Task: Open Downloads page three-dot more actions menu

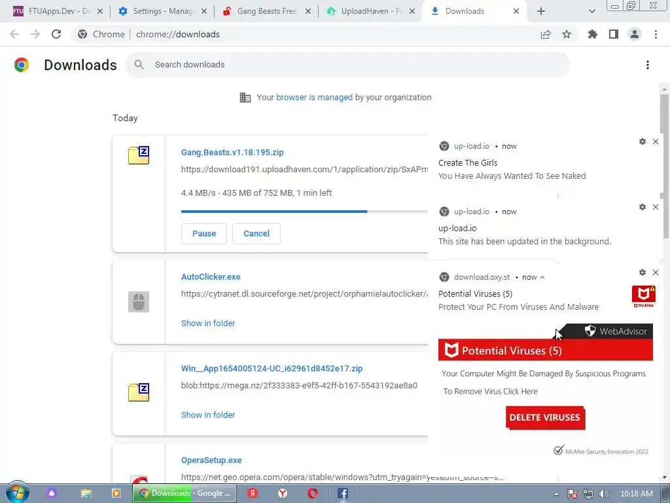Action: pos(648,65)
